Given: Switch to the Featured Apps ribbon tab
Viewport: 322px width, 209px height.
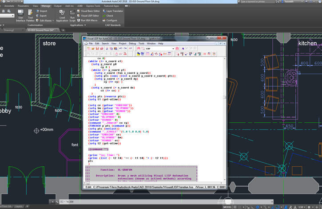Looking at the screenshot, I should (111, 6).
